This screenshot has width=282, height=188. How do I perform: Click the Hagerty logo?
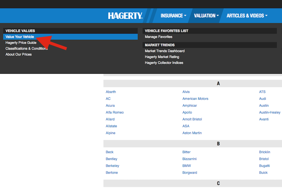pyautogui.click(x=125, y=16)
